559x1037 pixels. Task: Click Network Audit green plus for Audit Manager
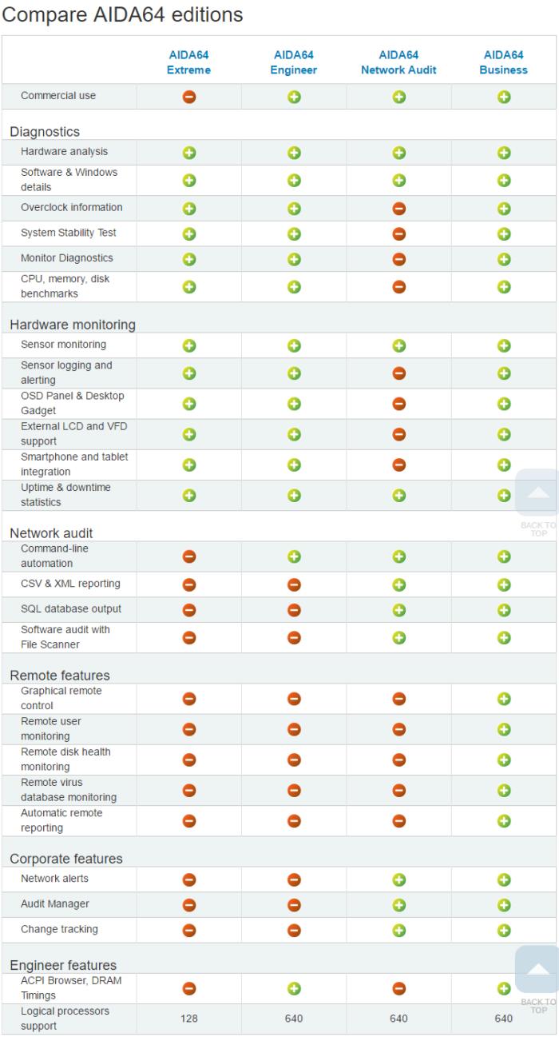398,904
